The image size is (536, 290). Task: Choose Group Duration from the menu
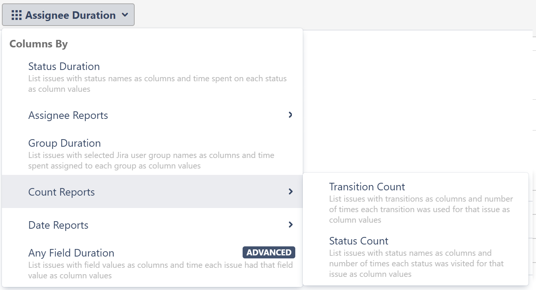click(64, 143)
